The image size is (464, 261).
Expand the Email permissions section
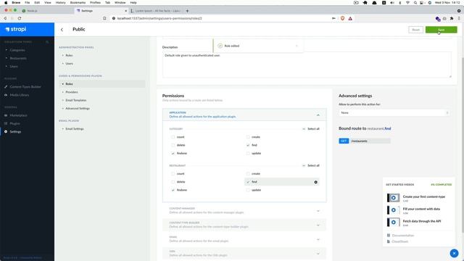point(318,239)
